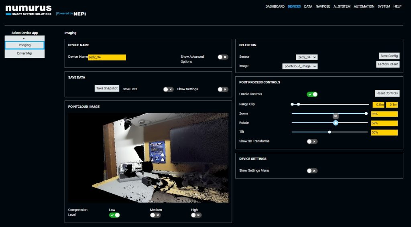Open the DASHBOARD menu
Image resolution: width=411 pixels, height=227 pixels.
click(275, 6)
